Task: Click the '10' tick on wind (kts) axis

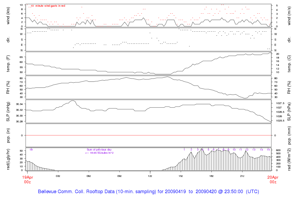Action: click(21, 5)
